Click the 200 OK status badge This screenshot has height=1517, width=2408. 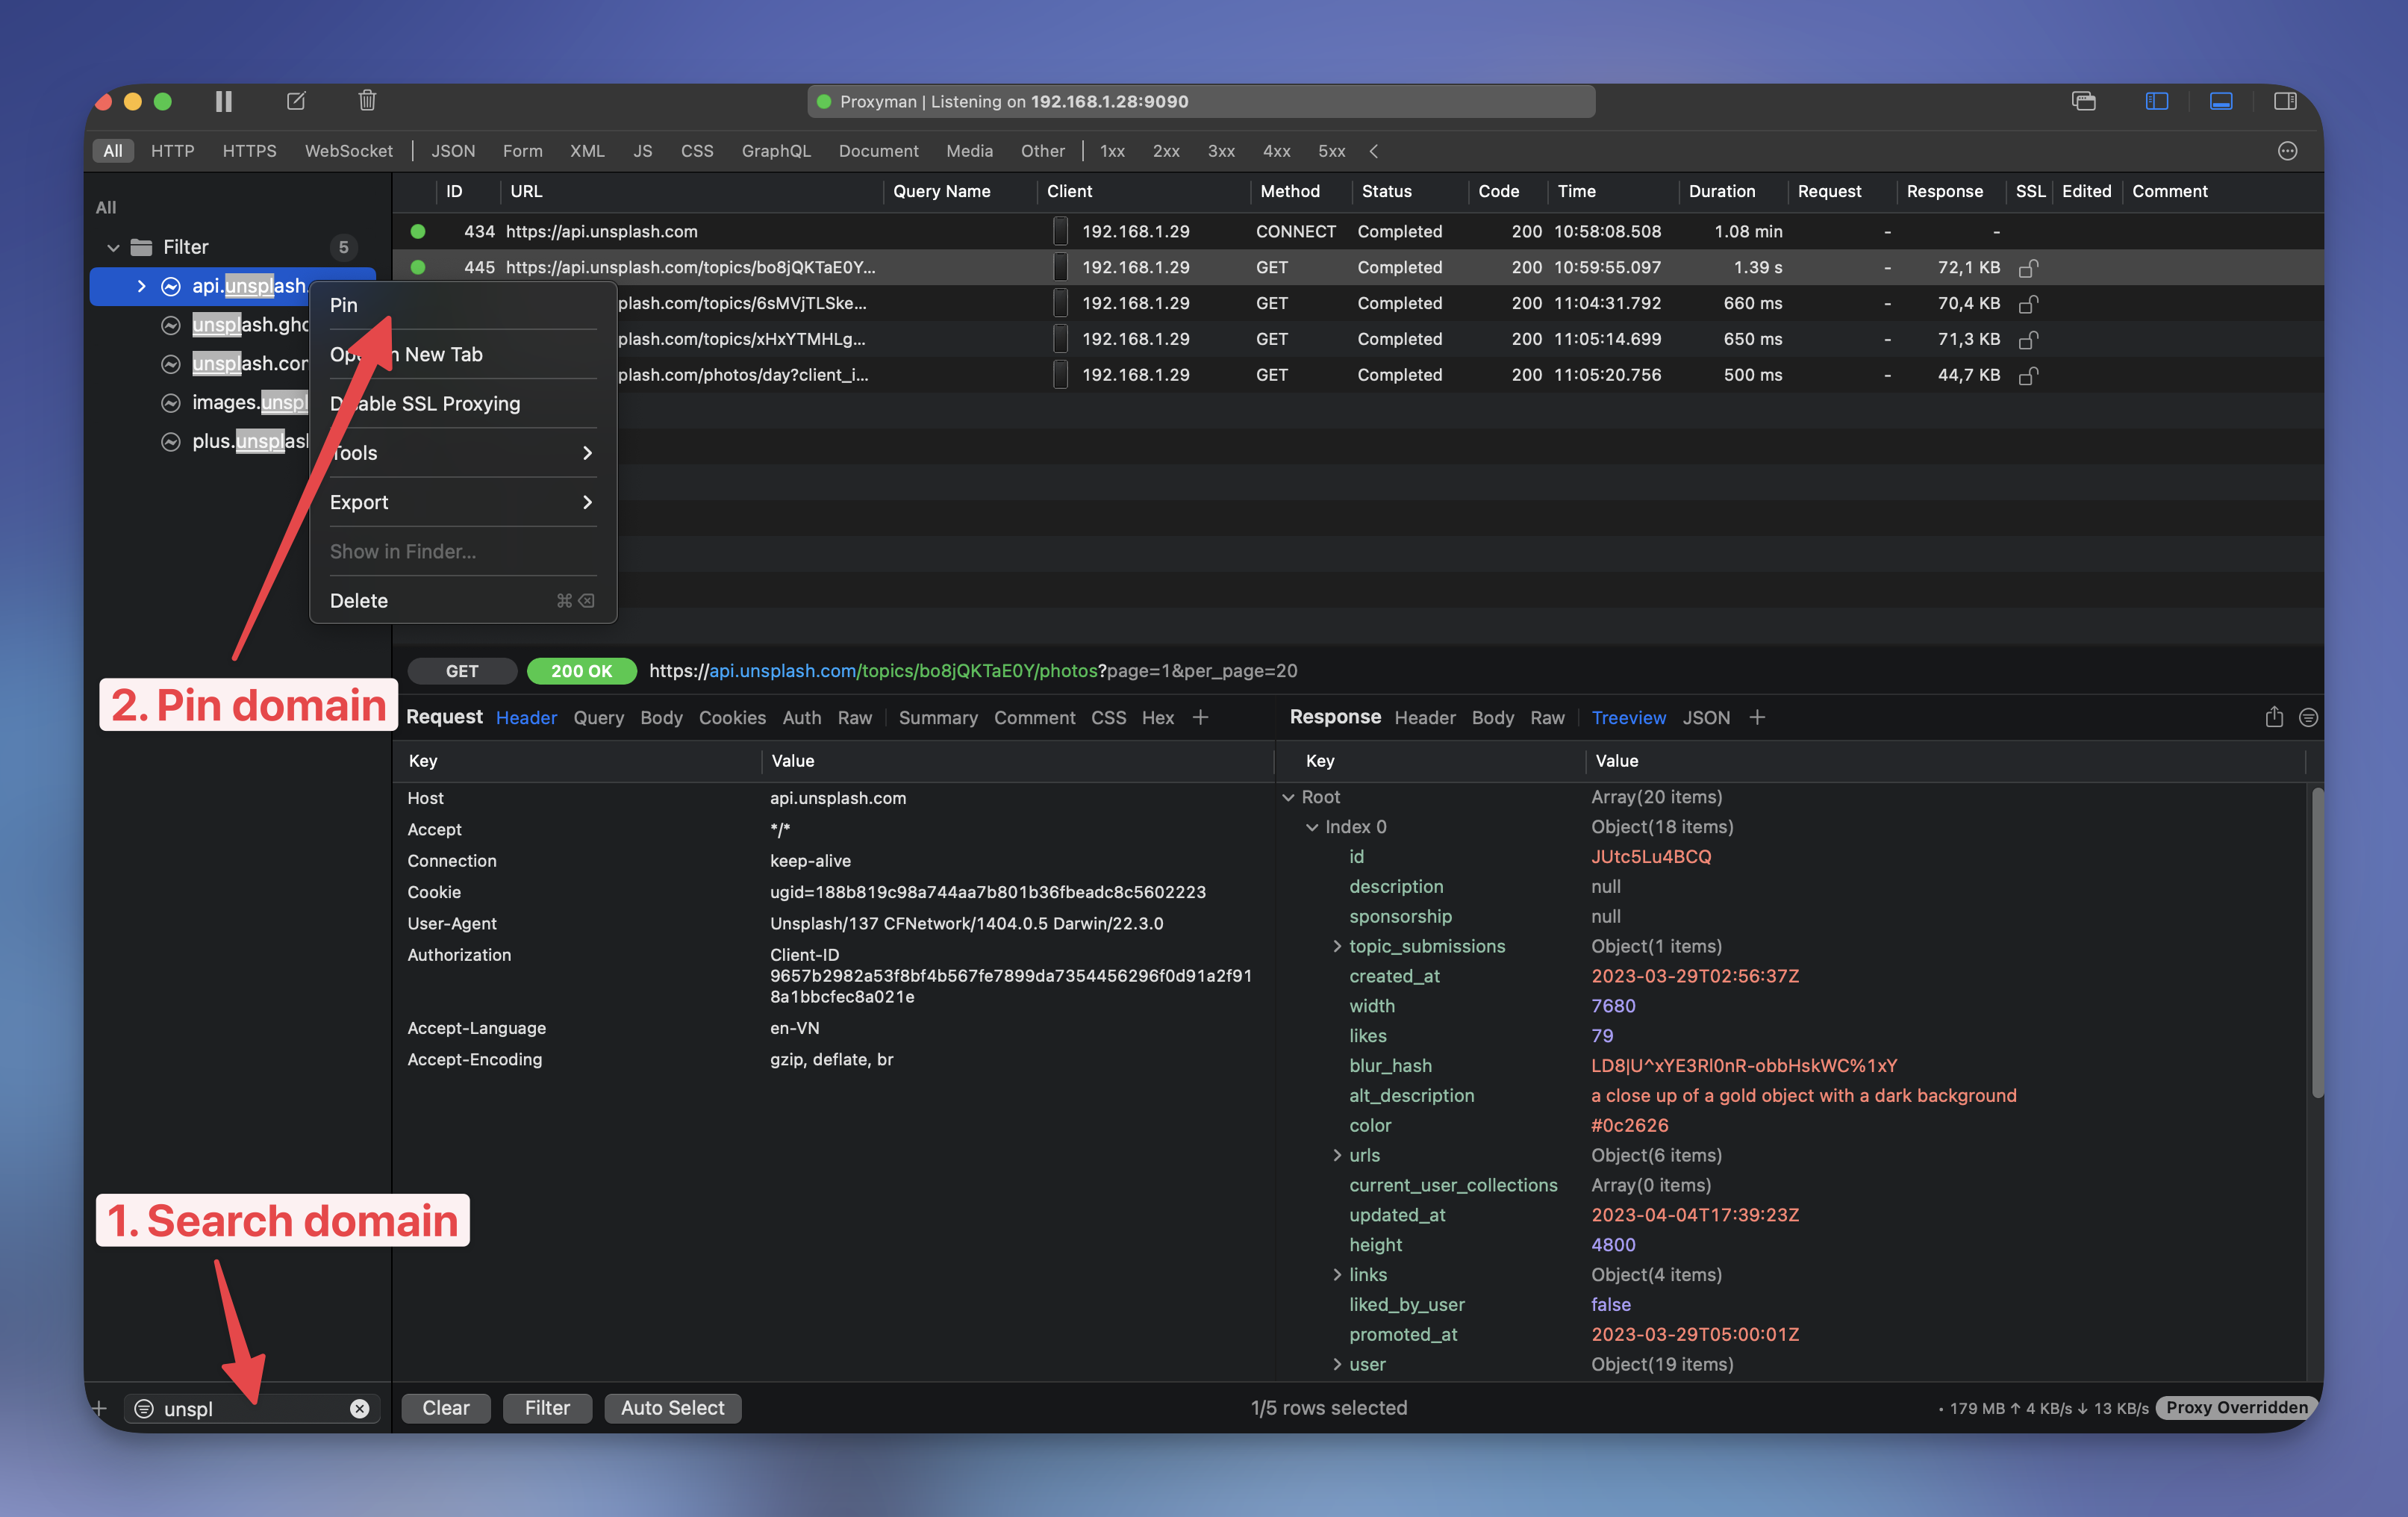pyautogui.click(x=581, y=671)
